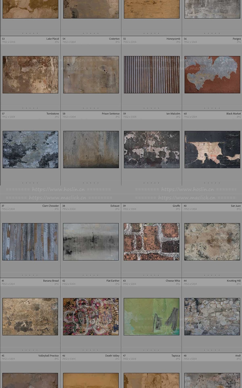The height and width of the screenshot is (388, 242).
Task: Click the rating dots below Knotting Hill thumbnail
Action: pyautogui.click(x=212, y=350)
